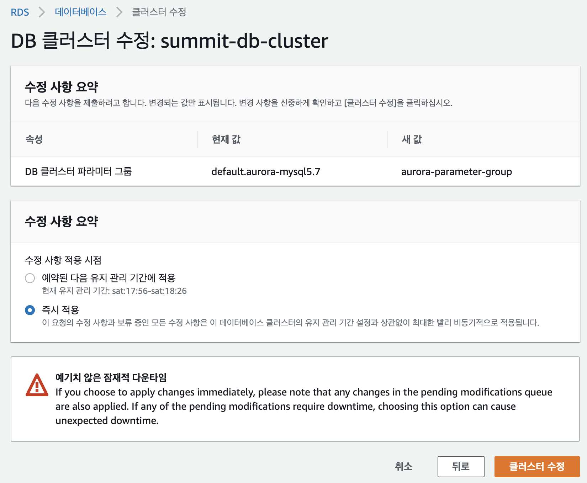587x483 pixels.
Task: Select the 예약된 다음 유지 관리 기간에 적용 radio button
Action: pyautogui.click(x=30, y=278)
